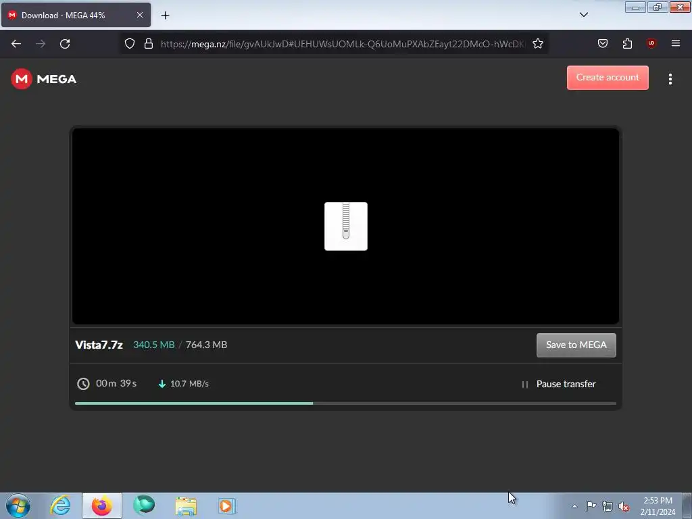Pause transfer of Vista7.7z download
The height and width of the screenshot is (519, 692).
coord(558,384)
